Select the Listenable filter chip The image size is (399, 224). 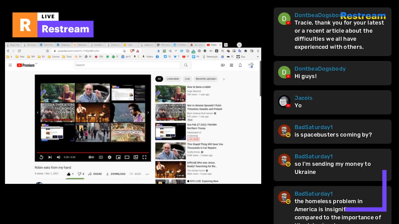tap(173, 79)
